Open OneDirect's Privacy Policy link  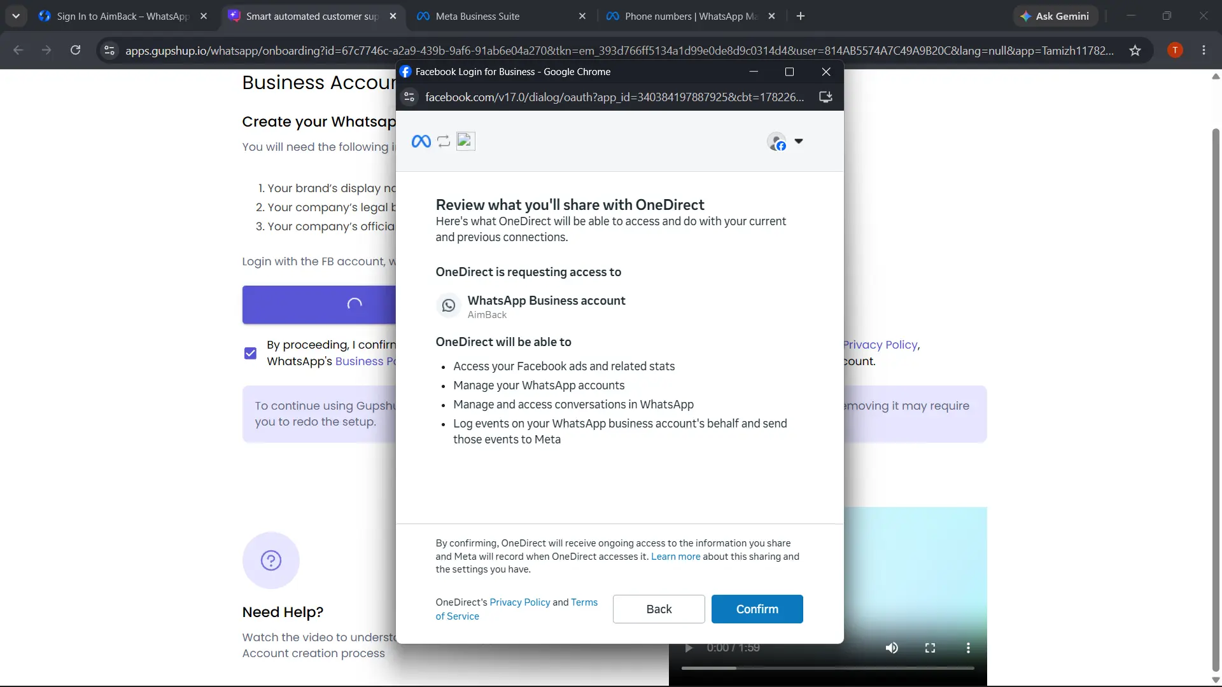coord(519,602)
